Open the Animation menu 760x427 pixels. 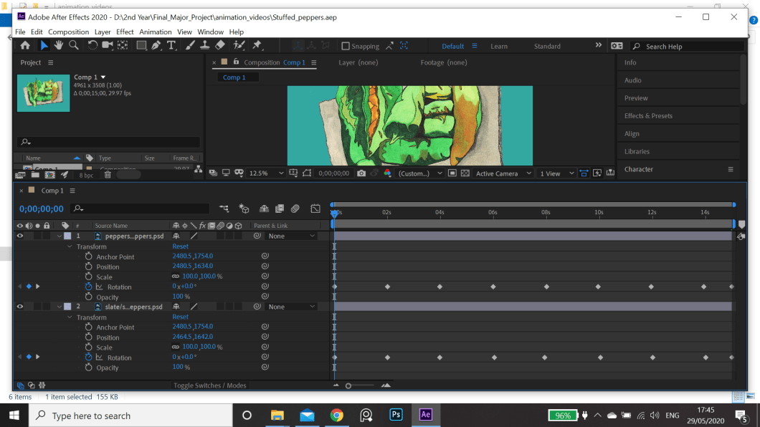pyautogui.click(x=155, y=32)
